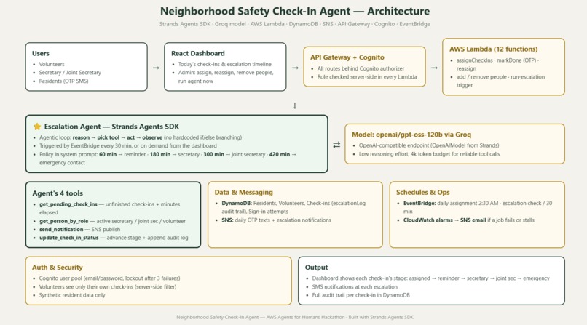Select "Today's check-ins & escalation timeline" bullet
This screenshot has height=325, width=587.
tap(224, 64)
